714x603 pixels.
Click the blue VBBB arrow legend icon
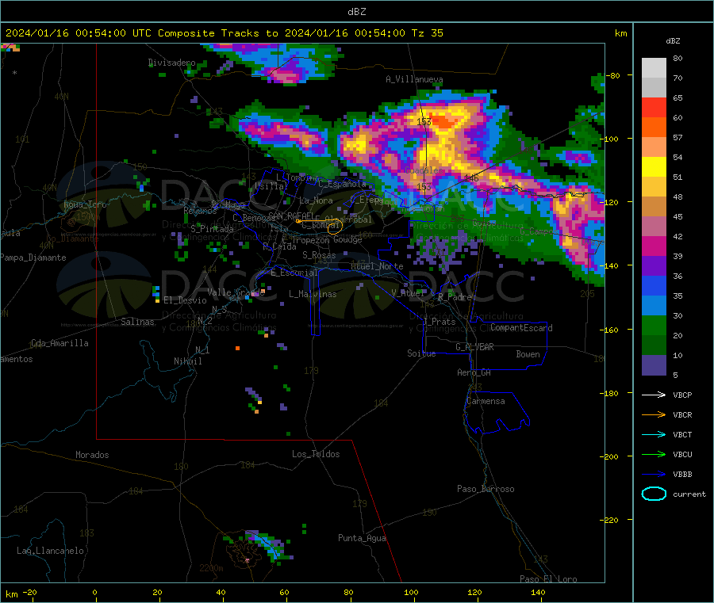(x=654, y=475)
